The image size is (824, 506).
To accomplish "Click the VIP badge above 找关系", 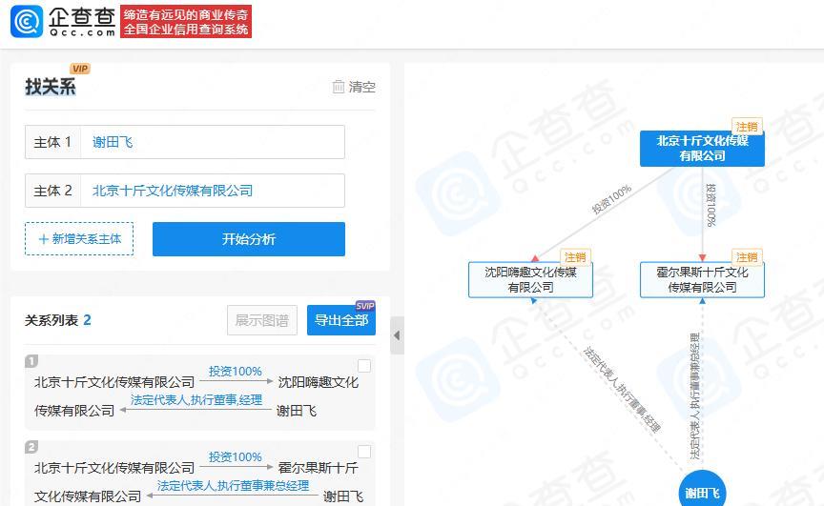I will pyautogui.click(x=80, y=69).
